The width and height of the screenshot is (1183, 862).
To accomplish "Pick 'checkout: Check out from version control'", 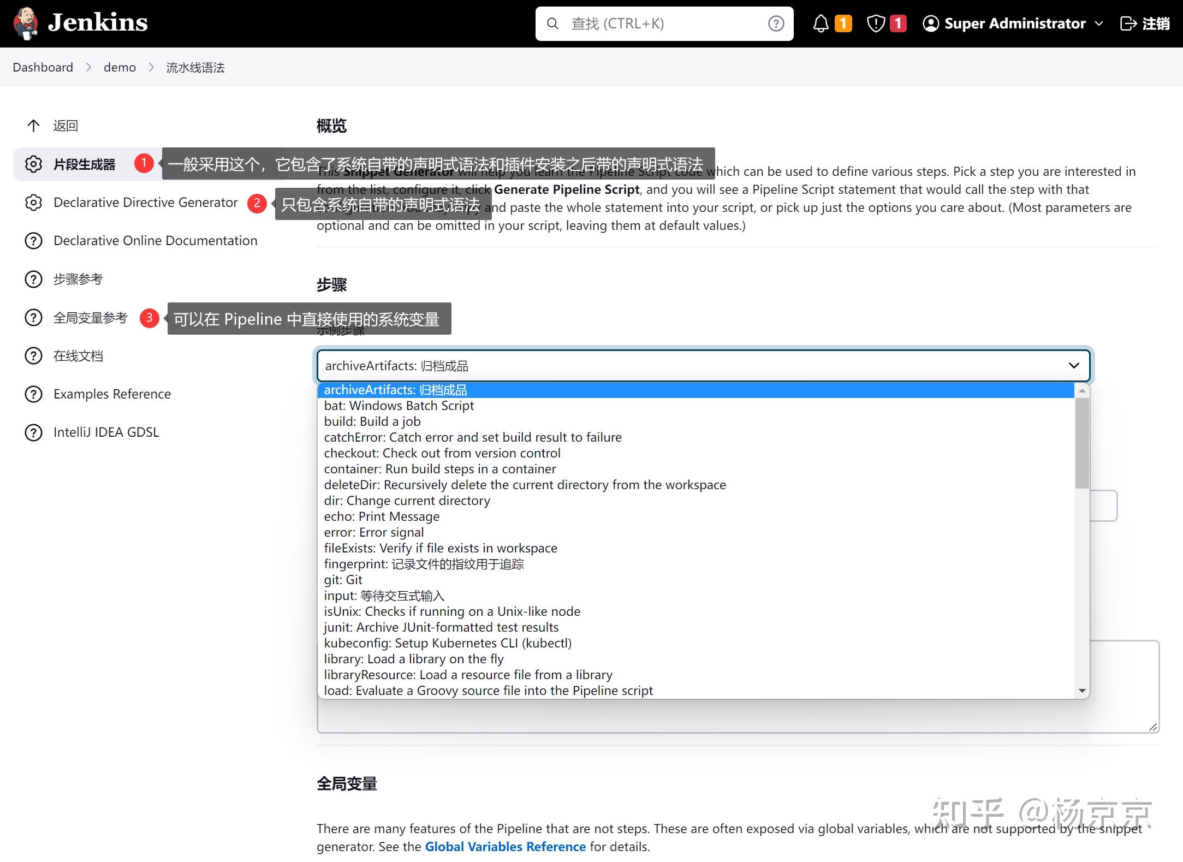I will [442, 453].
